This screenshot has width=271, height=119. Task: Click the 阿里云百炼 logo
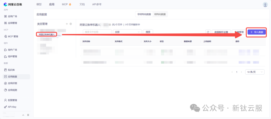(x=13, y=4)
